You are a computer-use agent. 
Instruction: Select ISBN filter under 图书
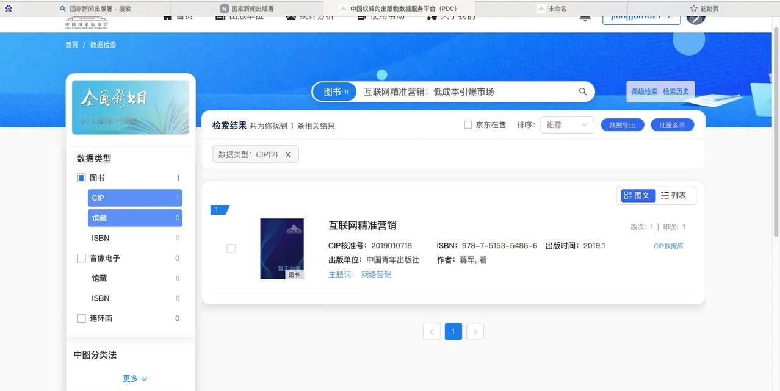tap(135, 238)
